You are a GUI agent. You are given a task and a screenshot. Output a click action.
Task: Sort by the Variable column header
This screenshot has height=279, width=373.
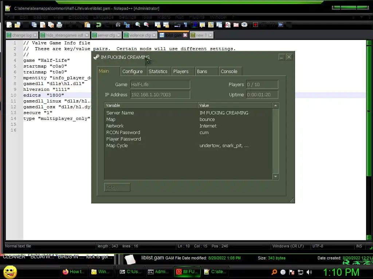pos(151,105)
